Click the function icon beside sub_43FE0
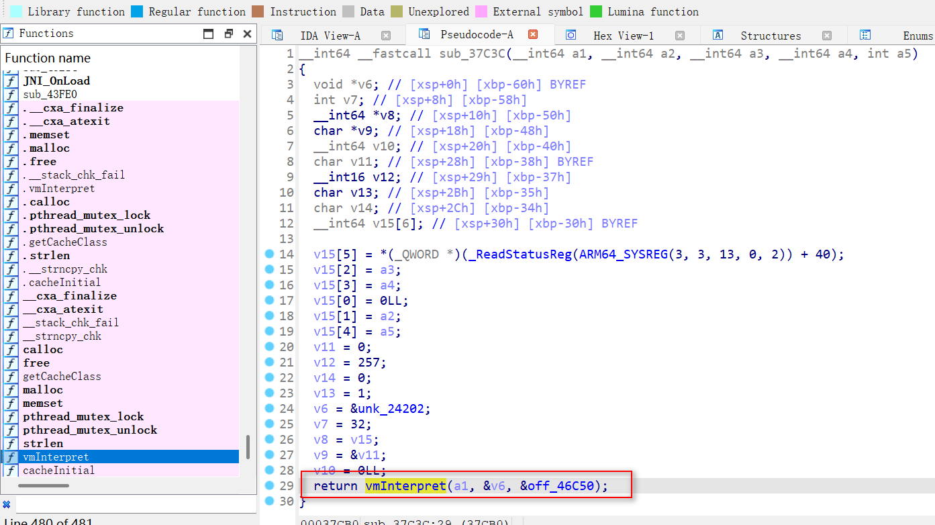Screen dimensions: 935x525 coord(11,94)
